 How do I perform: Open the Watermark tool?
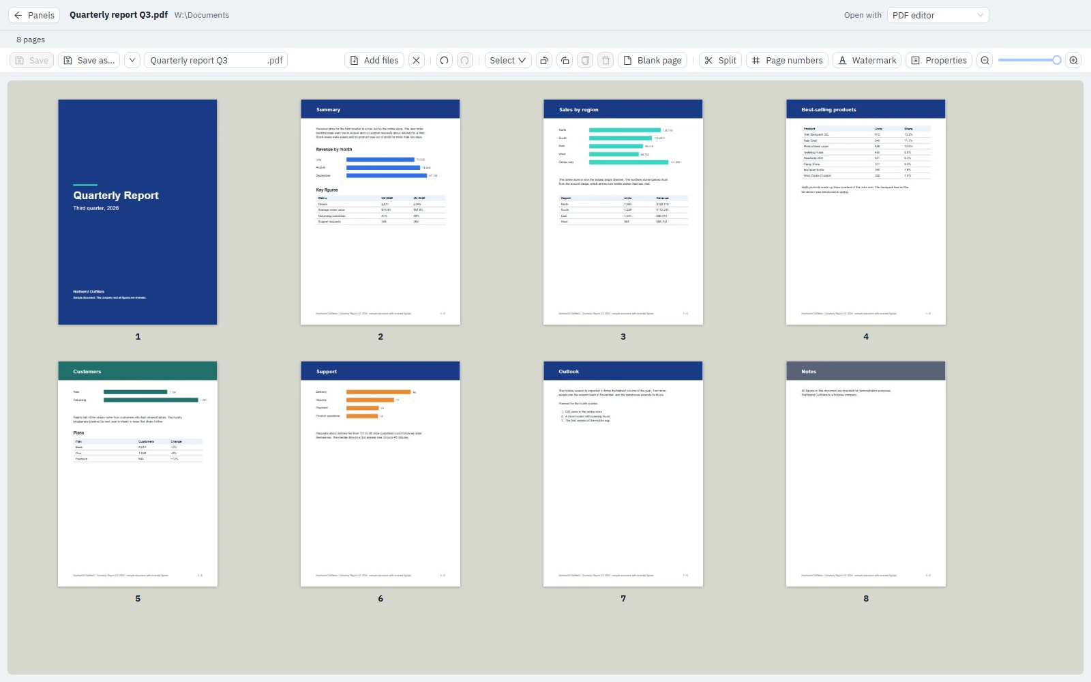point(867,60)
